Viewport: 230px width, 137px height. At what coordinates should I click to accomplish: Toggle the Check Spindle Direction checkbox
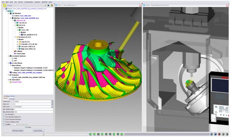[4, 119]
